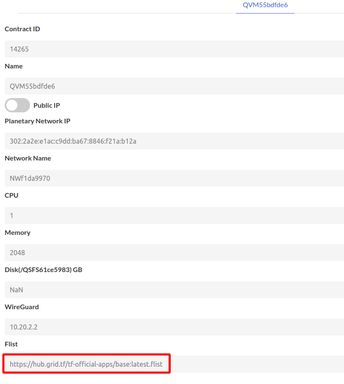This screenshot has height=384, width=344.
Task: Click the Planetary Network IP label
Action: click(37, 121)
